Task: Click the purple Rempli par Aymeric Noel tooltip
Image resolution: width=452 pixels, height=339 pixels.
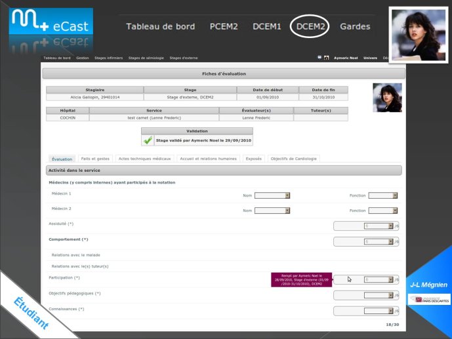Action: (302, 280)
